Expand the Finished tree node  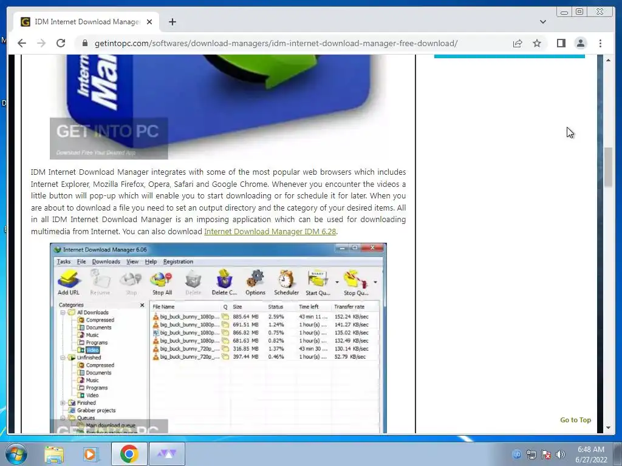pos(63,403)
